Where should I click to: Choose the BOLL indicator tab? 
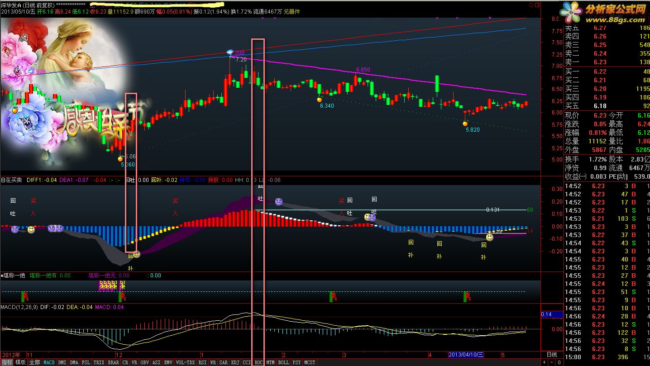pyautogui.click(x=283, y=362)
